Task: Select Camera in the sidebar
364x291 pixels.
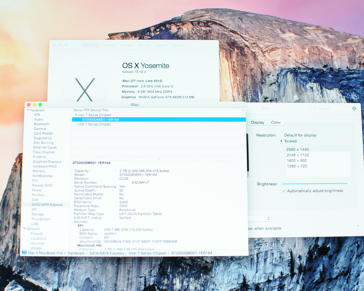Action: tap(40, 128)
